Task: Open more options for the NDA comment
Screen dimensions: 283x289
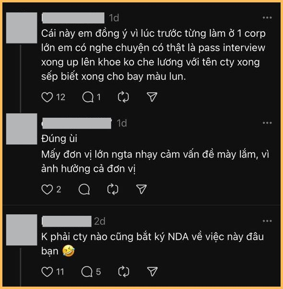Action: click(267, 221)
